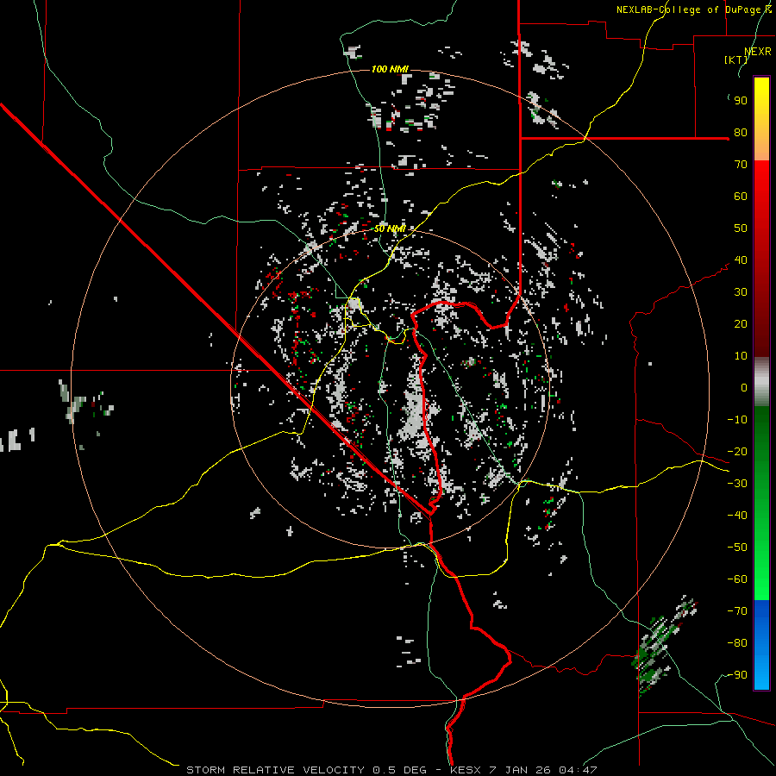Select the "50 NMI" range ring label
776x776 pixels.
point(390,228)
